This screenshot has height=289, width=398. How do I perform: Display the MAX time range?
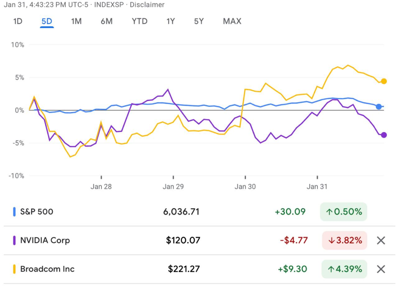click(232, 21)
